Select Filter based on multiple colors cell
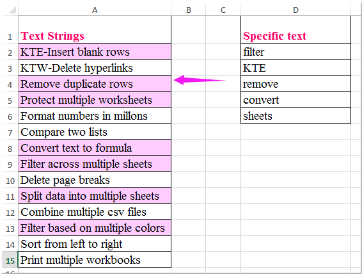The height and width of the screenshot is (274, 362). pos(95,227)
